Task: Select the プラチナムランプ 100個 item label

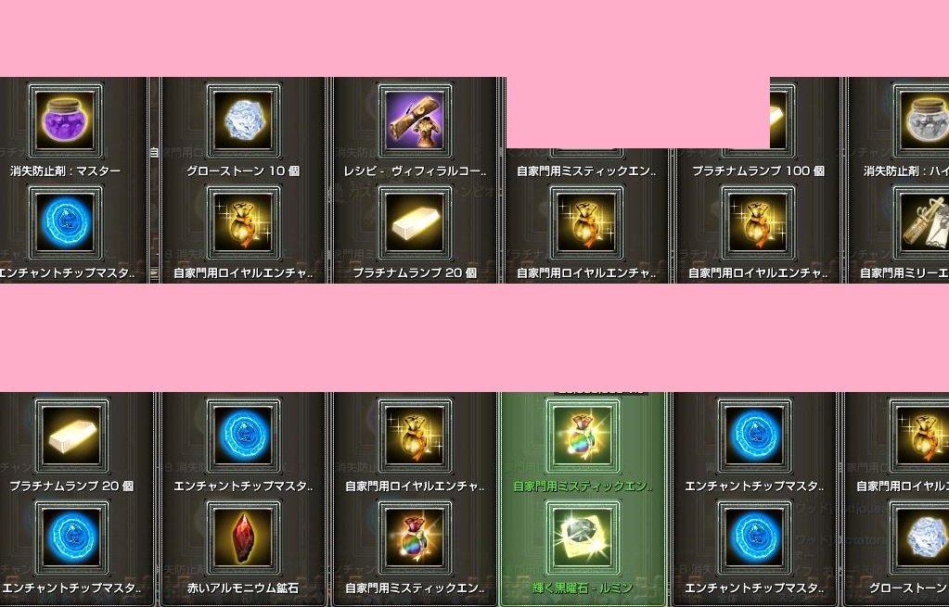Action: (x=758, y=171)
